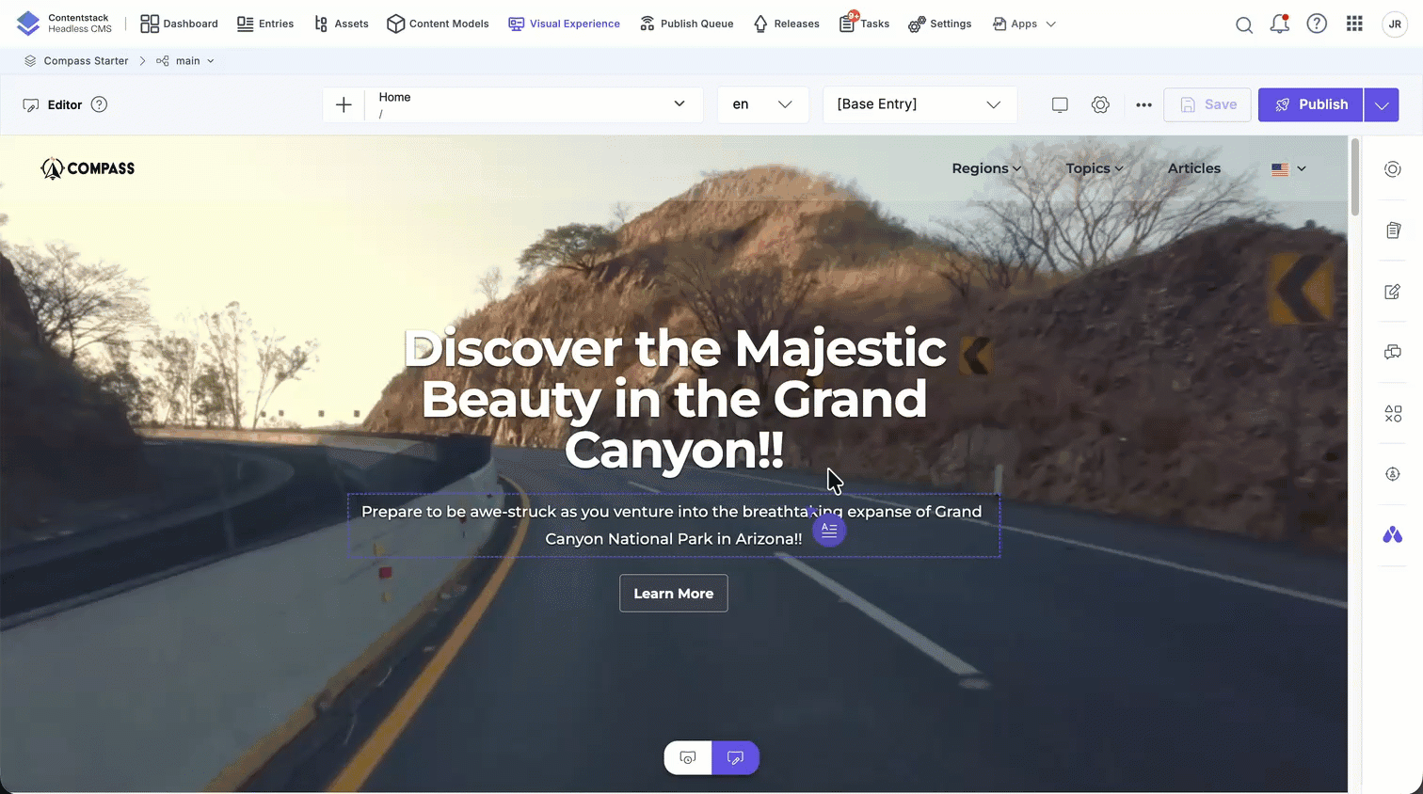Screen dimensions: 1423x794
Task: Open the US flag language selector
Action: [1288, 169]
